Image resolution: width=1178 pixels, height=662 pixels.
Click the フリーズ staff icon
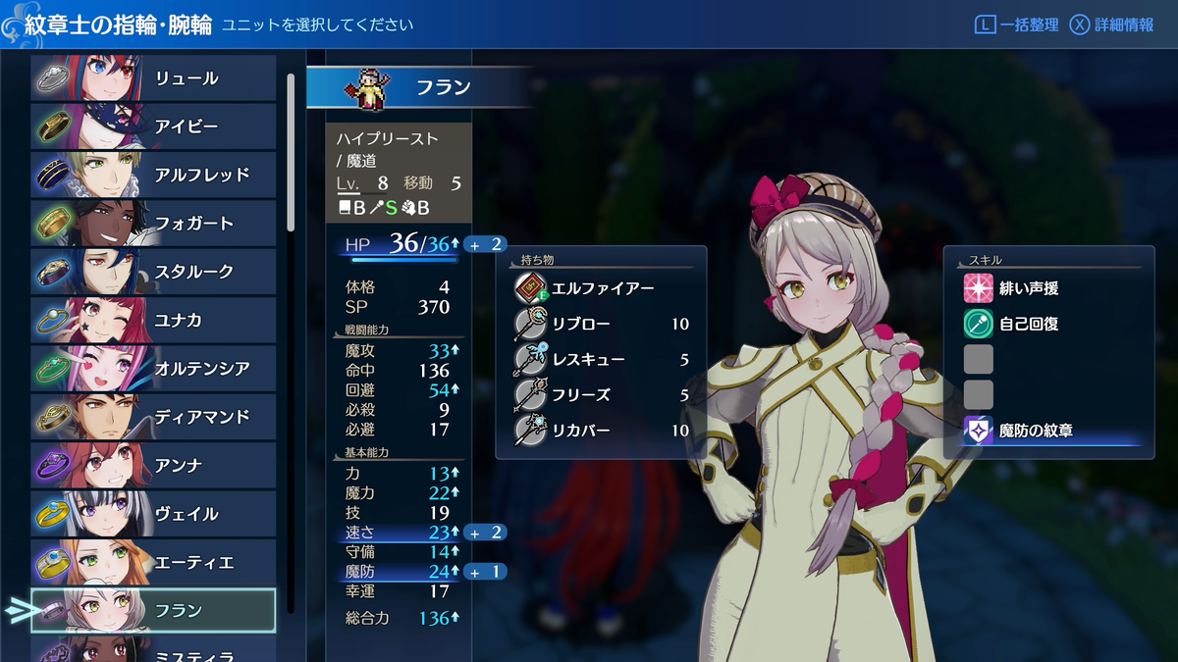[530, 395]
